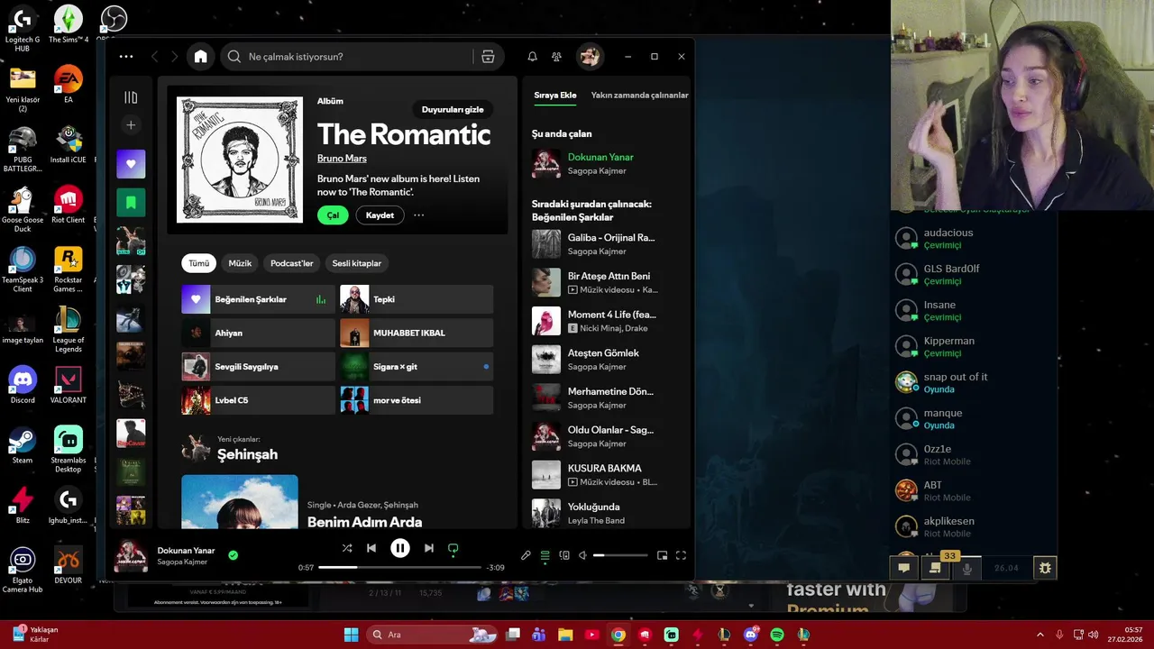Open the notifications bell in Spotify
This screenshot has height=649, width=1154.
click(532, 57)
